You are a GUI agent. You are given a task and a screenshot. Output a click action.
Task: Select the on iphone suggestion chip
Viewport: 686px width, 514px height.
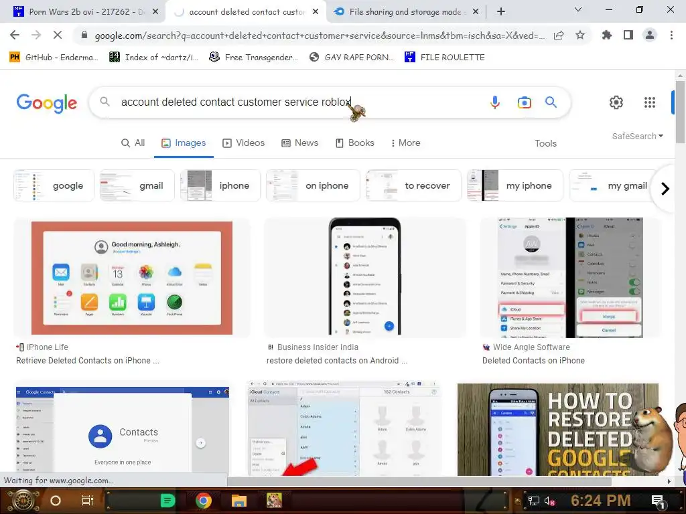click(x=313, y=185)
